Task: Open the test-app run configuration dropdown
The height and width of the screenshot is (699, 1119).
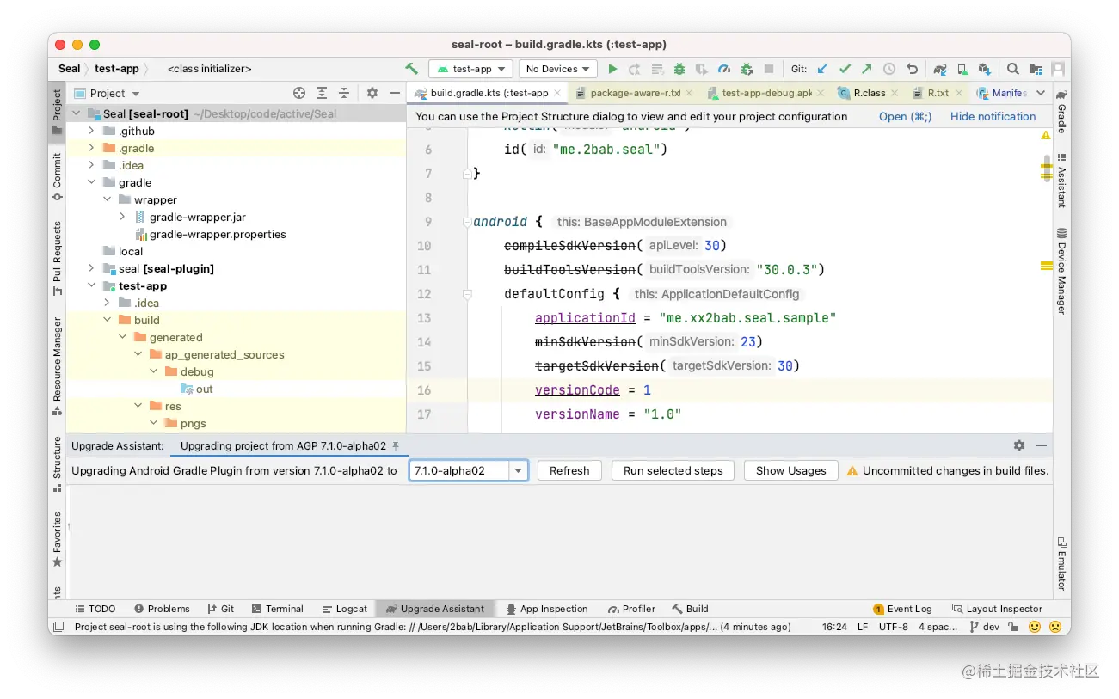Action: pos(471,69)
